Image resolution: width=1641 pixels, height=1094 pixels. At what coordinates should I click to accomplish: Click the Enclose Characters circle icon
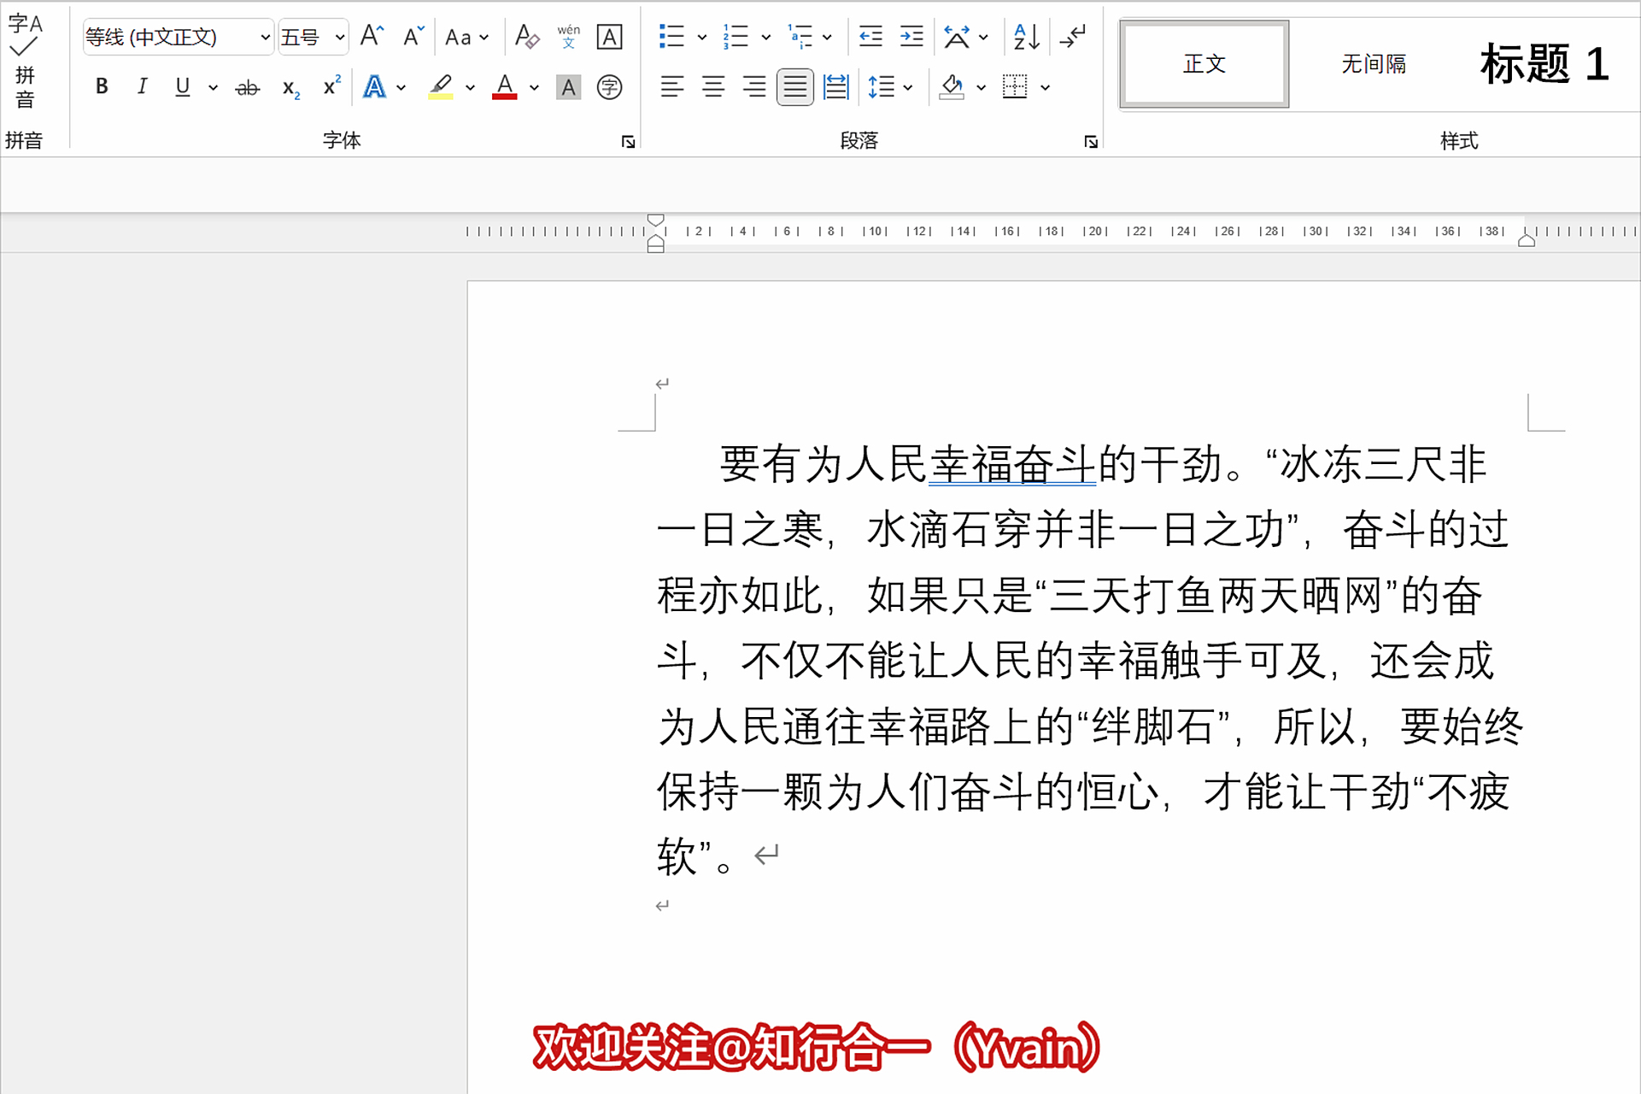(x=609, y=87)
